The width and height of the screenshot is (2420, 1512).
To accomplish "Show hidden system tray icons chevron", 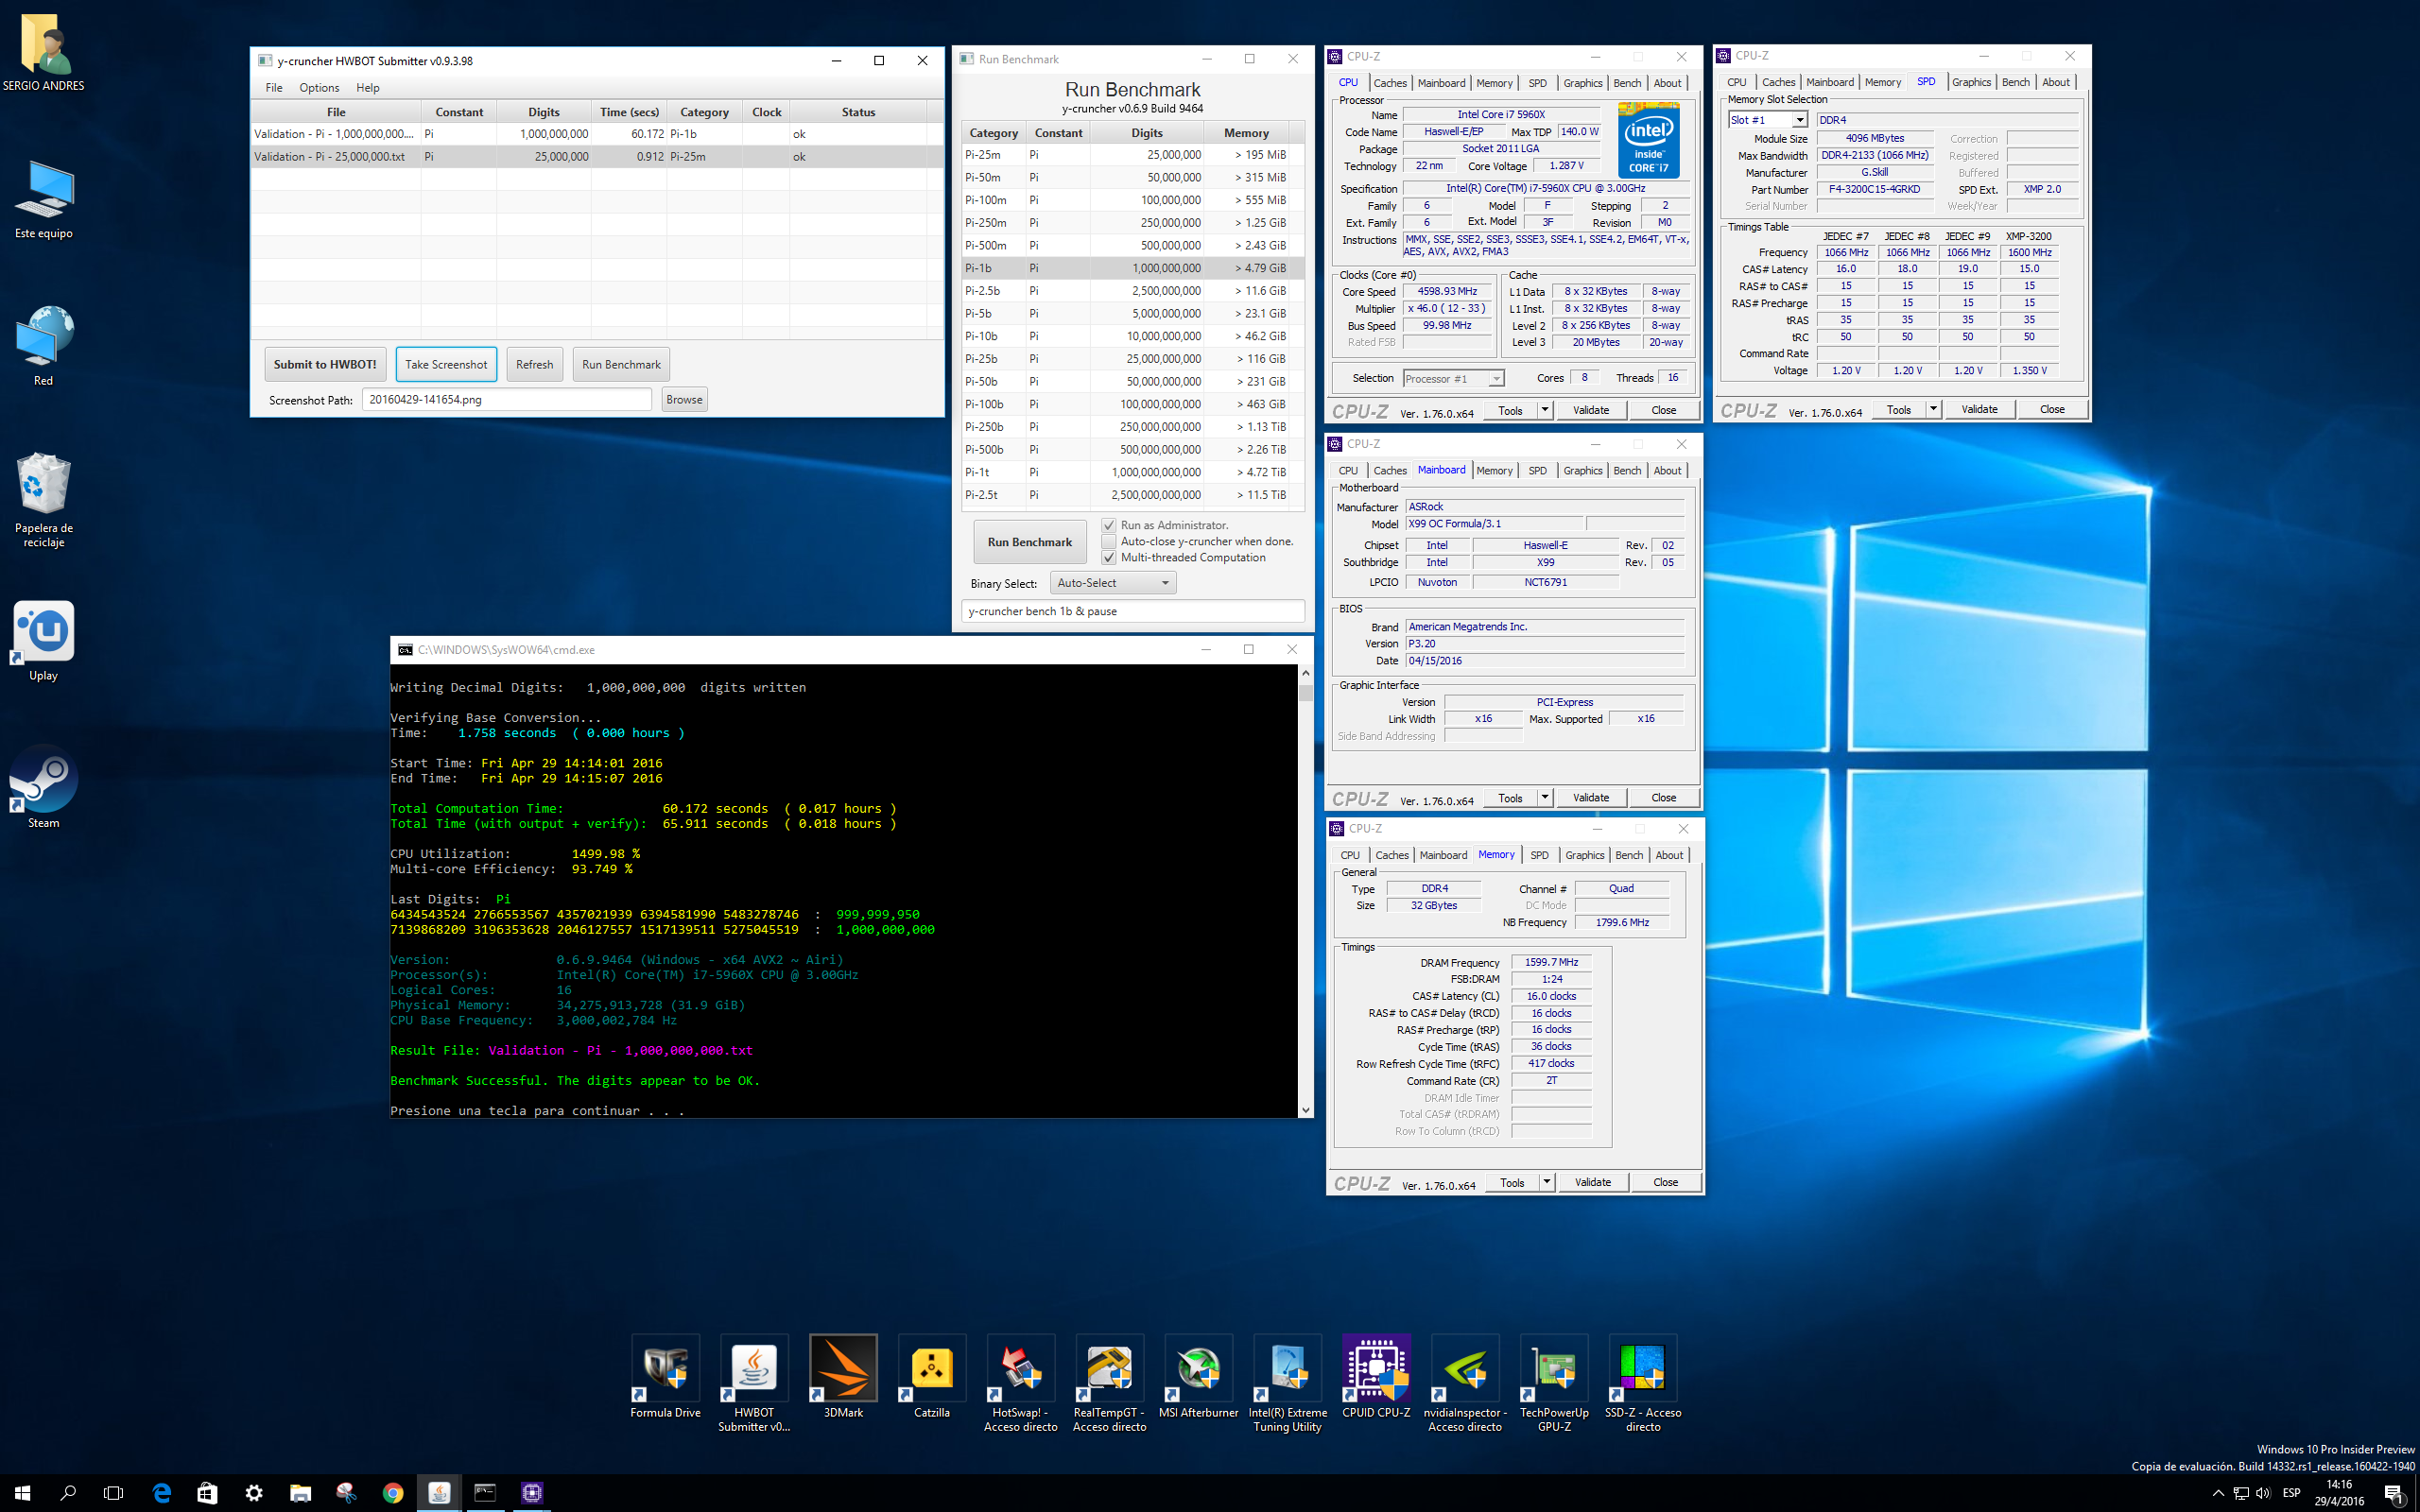I will tap(2217, 1493).
